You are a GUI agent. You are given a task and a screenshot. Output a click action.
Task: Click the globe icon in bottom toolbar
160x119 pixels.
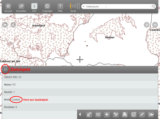133,114
